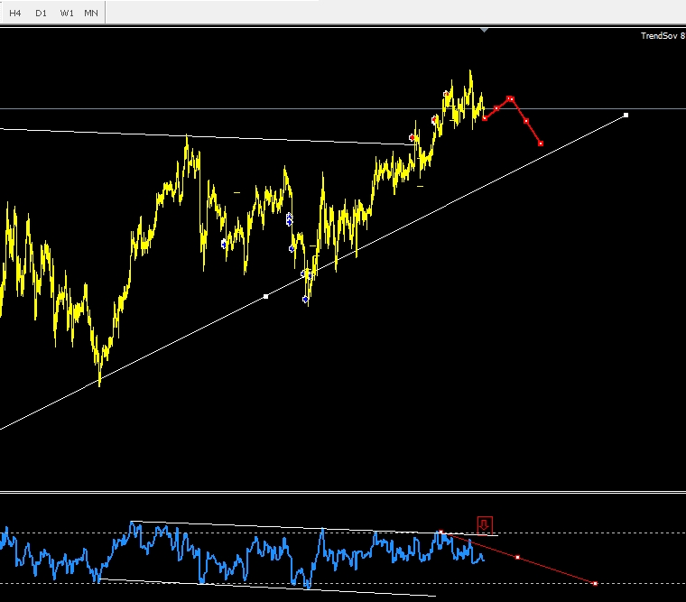Select the gray horizontal price level line
The width and height of the screenshot is (686, 602).
(343, 108)
